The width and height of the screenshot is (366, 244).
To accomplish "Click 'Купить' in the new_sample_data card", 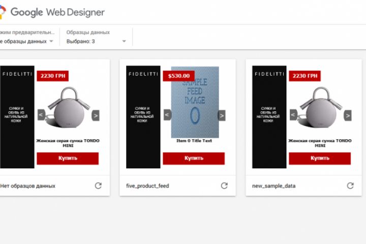I will [x=320, y=158].
